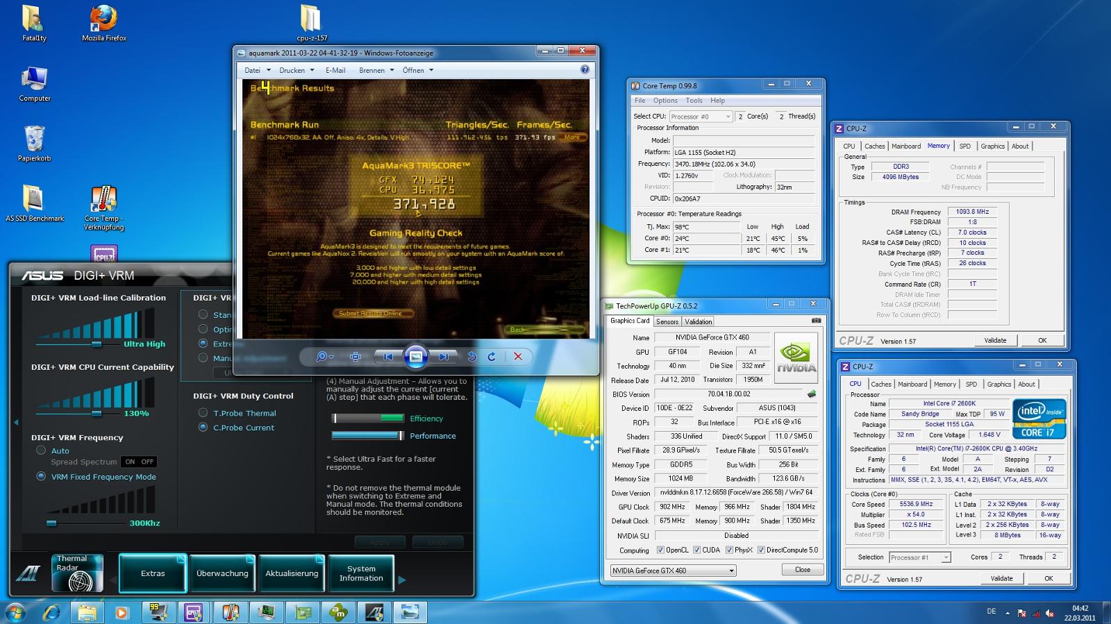Image resolution: width=1111 pixels, height=624 pixels.
Task: Open the Öffnen dropdown in Photo Viewer
Action: click(x=418, y=70)
